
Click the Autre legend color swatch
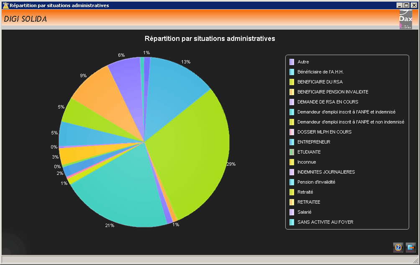[x=292, y=62]
